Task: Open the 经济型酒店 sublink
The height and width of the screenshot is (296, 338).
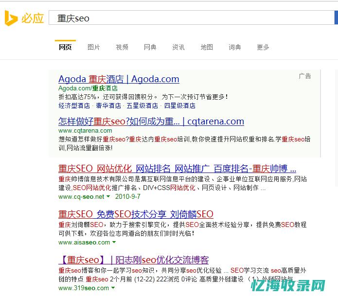Action: (x=74, y=105)
